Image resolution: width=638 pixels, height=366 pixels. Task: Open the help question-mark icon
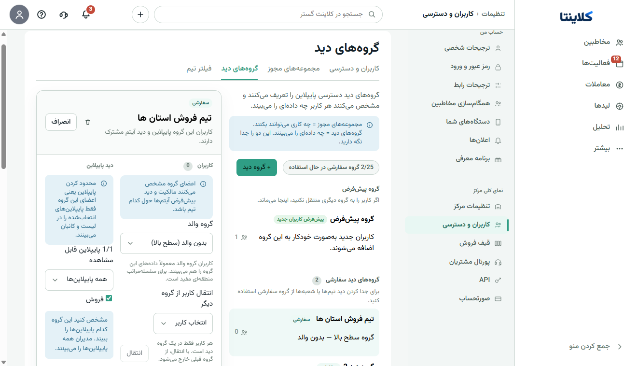(x=42, y=14)
